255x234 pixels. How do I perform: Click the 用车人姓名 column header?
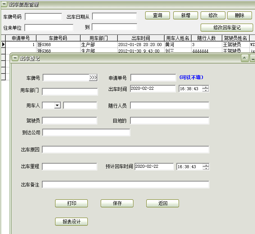pyautogui.click(x=178, y=38)
